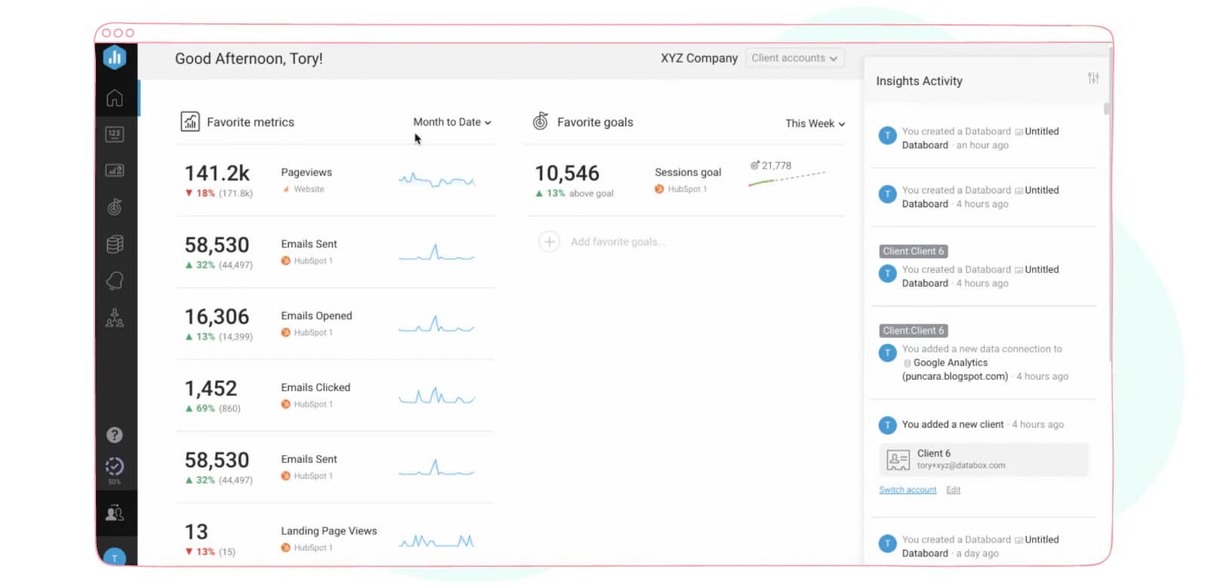This screenshot has width=1208, height=588.
Task: Click the Favorite metrics chart icon
Action: click(190, 121)
